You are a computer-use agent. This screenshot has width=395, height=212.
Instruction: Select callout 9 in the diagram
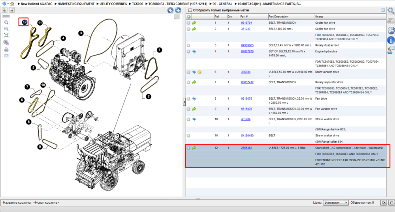pos(40,147)
